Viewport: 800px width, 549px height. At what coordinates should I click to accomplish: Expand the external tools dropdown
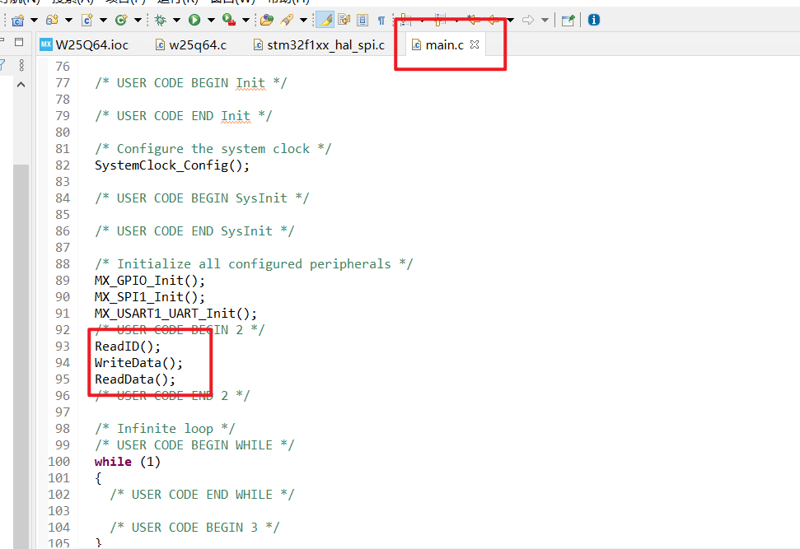[x=246, y=21]
